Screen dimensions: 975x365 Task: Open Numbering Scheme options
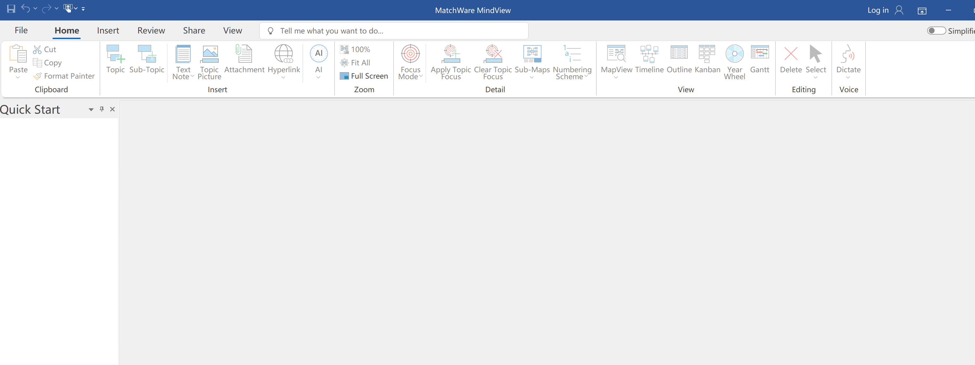572,62
